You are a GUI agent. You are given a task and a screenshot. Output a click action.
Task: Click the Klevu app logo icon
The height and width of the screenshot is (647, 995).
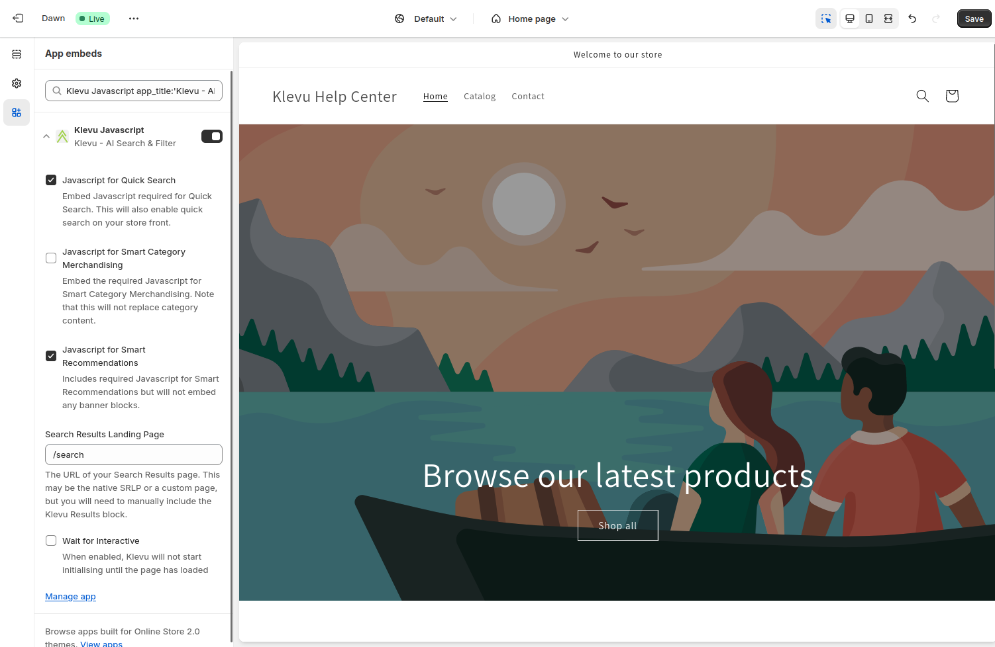62,136
